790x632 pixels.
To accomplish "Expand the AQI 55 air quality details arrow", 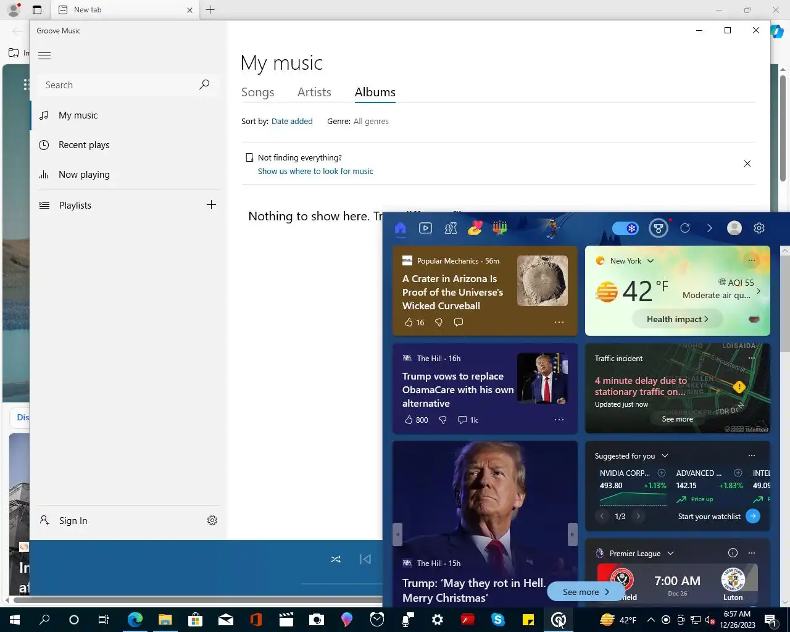I will pos(759,291).
